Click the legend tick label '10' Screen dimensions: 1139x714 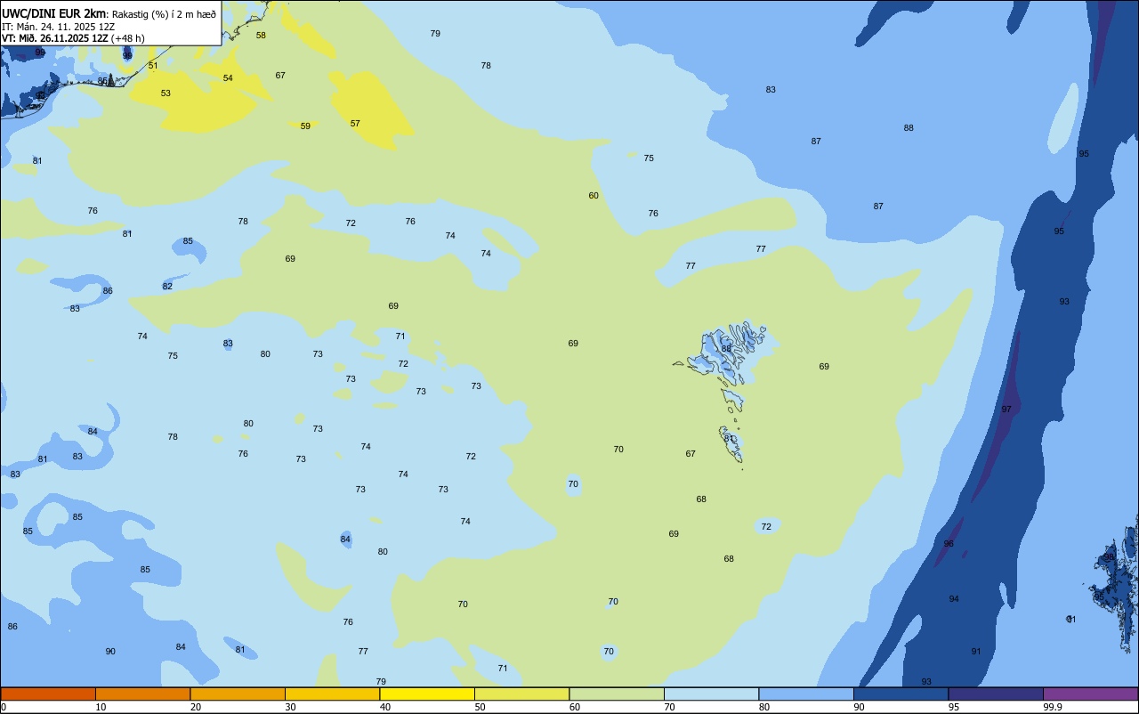click(x=101, y=707)
